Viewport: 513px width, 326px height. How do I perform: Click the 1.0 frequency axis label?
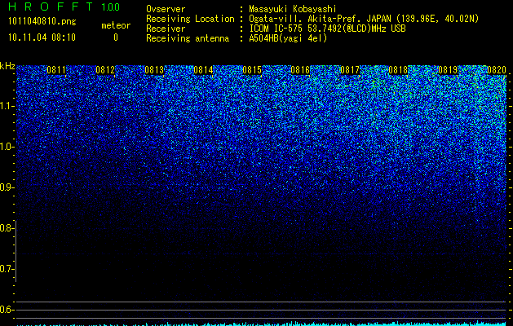pos(7,147)
